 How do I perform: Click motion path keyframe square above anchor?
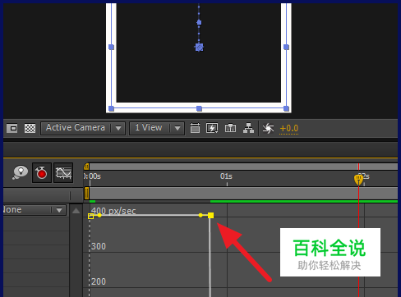[x=199, y=22]
